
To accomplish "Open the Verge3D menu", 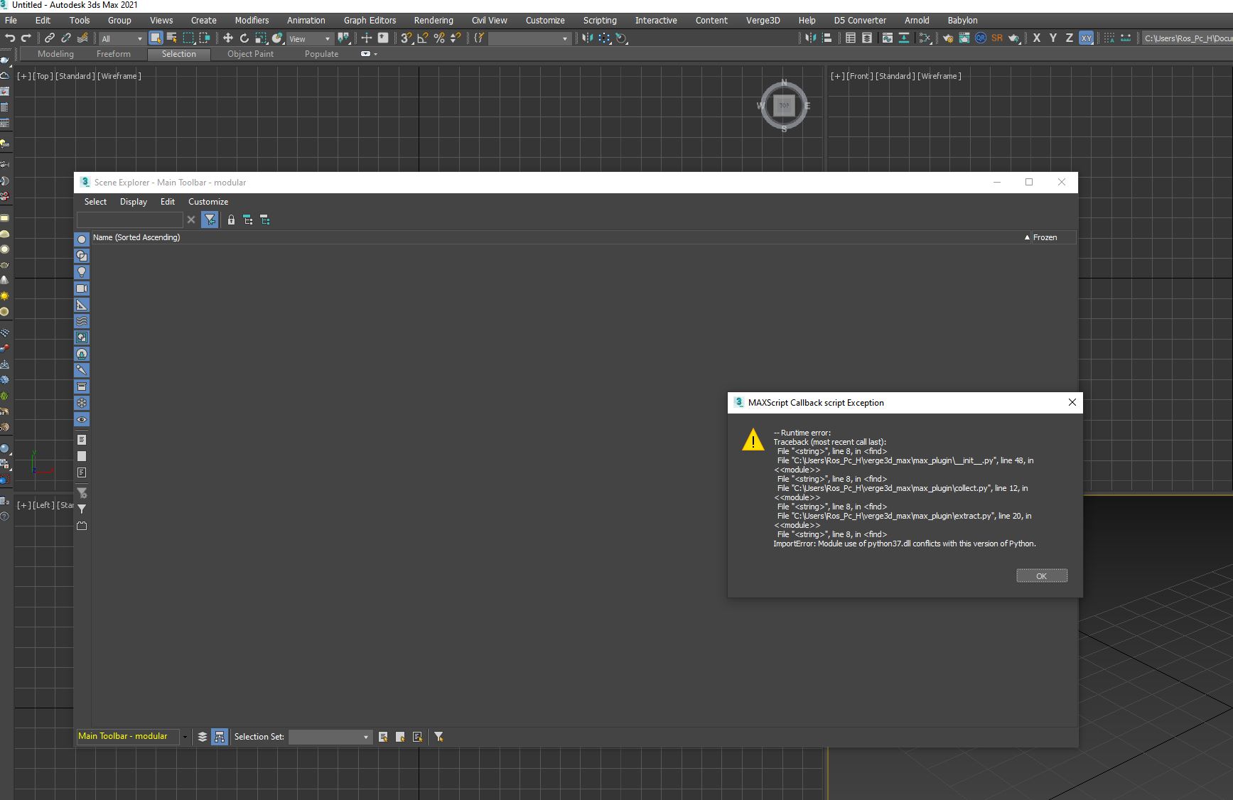I will 763,20.
